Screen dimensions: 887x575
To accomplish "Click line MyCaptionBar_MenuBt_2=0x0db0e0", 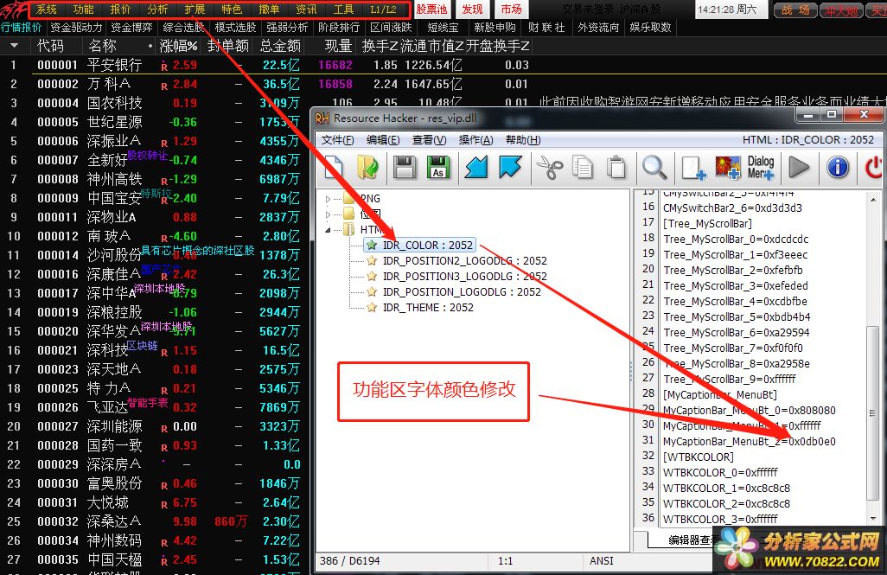I will coord(749,442).
